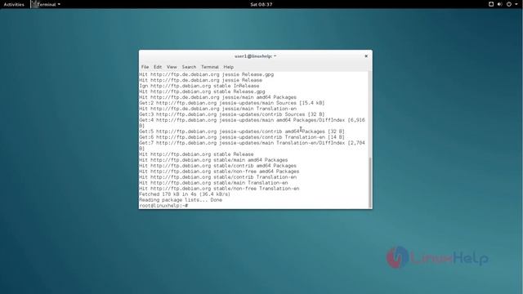Screen dimensions: 523x294
Task: Open the Activities overview
Action: (14, 4)
